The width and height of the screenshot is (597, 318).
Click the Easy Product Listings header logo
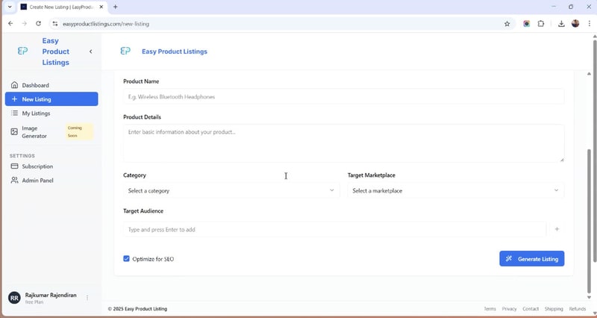pos(125,52)
